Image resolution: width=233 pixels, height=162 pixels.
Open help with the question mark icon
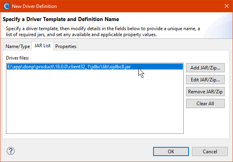click(11, 151)
